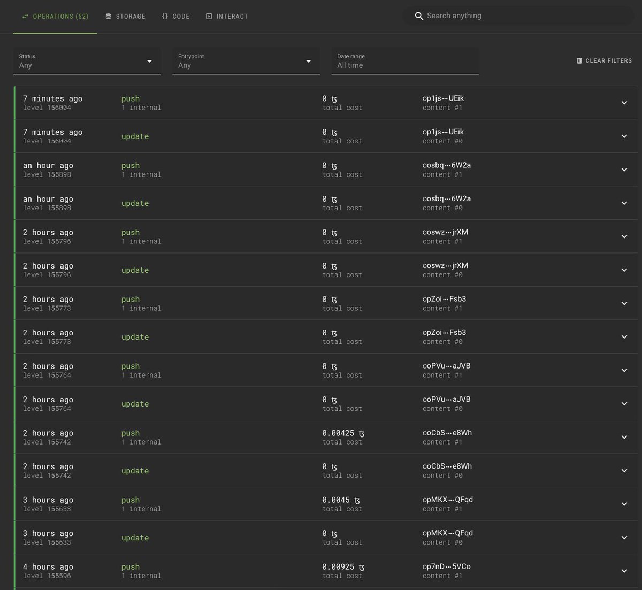Expand the op1js…UEik content #0 update row

click(x=624, y=136)
